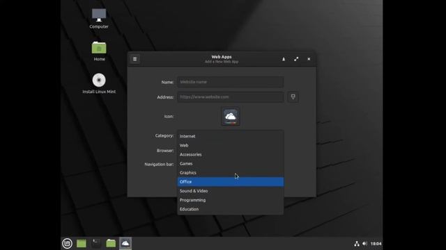
Task: Choose the Accessories category
Action: (231, 154)
